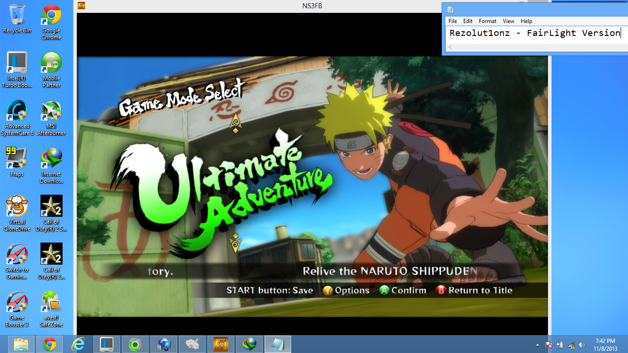Open the View menu in Notepad
Image resolution: width=628 pixels, height=353 pixels.
click(508, 21)
